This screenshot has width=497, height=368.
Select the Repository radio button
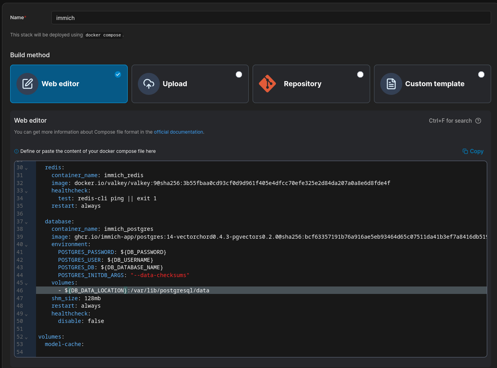(x=360, y=74)
